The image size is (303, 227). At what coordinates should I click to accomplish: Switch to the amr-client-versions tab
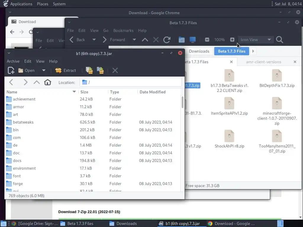click(x=264, y=62)
